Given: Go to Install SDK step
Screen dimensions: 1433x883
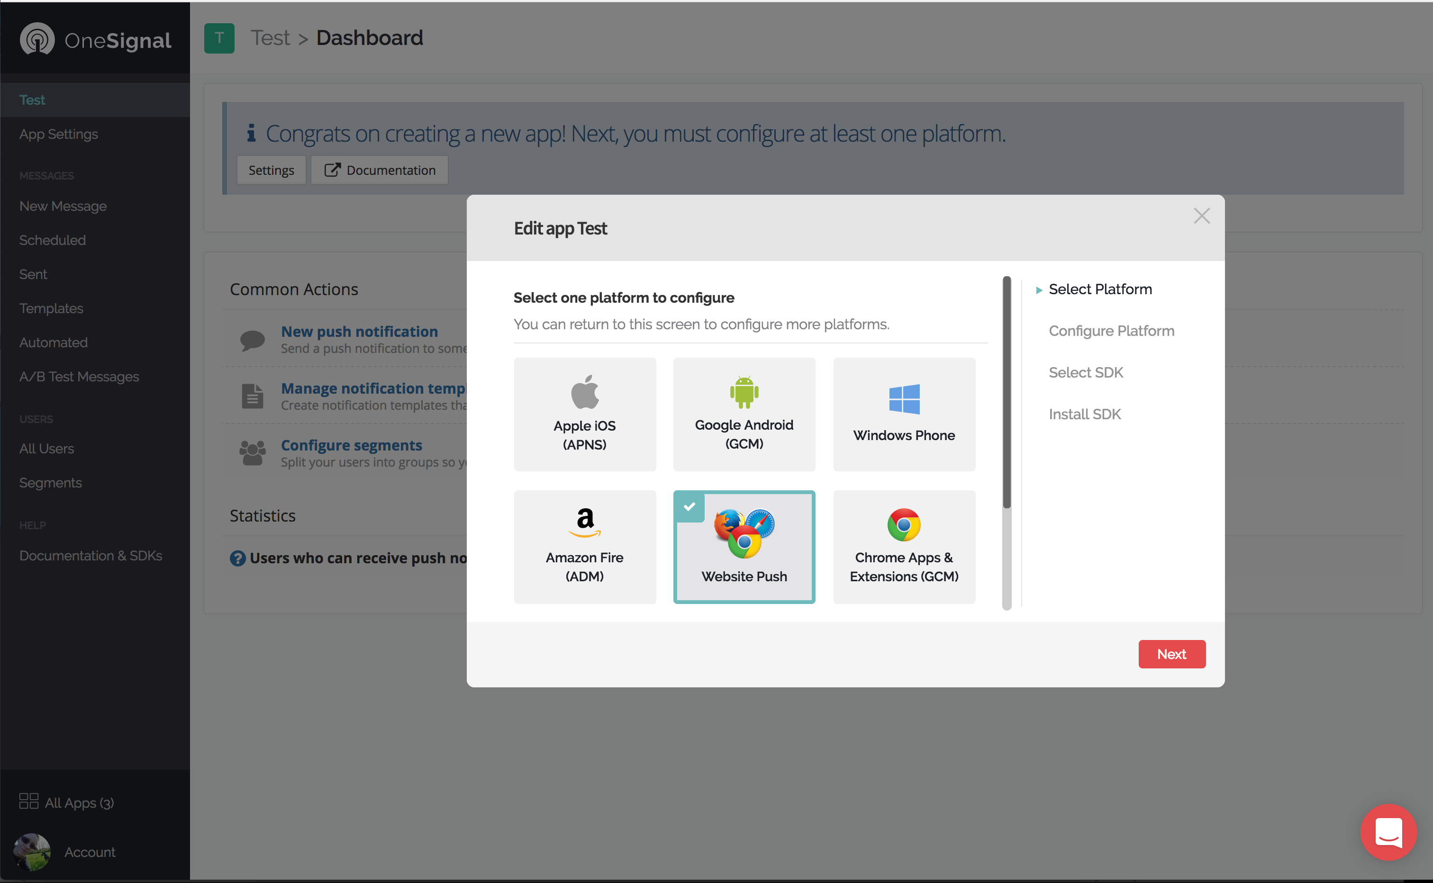Looking at the screenshot, I should (1084, 414).
